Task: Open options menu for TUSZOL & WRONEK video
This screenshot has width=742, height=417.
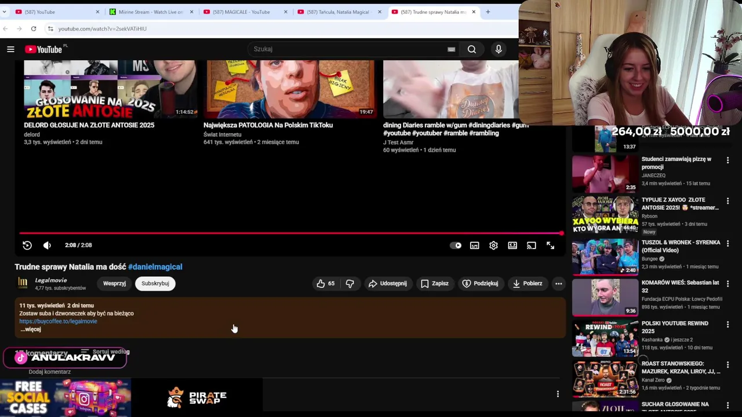Action: pyautogui.click(x=728, y=244)
